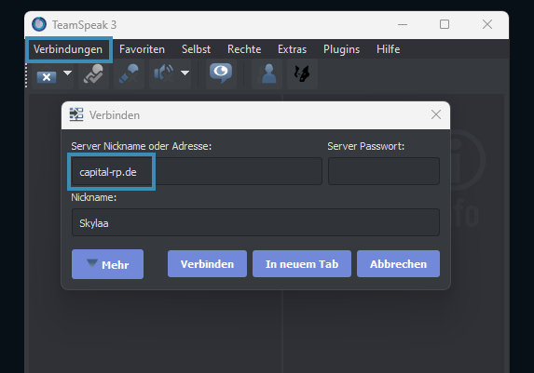Click the TeamSpeak 3 logo icon
534x373 pixels.
39,24
